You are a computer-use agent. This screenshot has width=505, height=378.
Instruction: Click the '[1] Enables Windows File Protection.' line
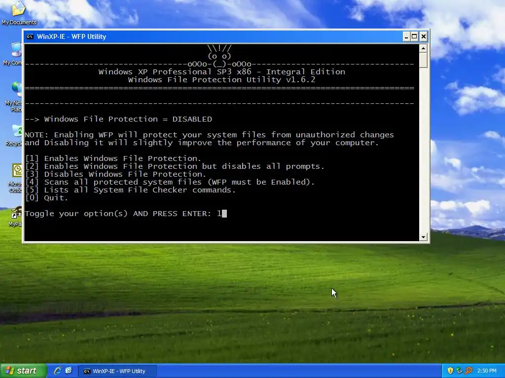pyautogui.click(x=113, y=158)
